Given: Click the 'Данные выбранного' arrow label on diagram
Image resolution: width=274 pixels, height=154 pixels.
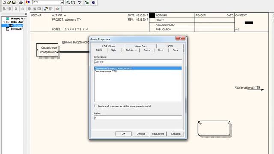Looking at the screenshot, I should point(75,42).
